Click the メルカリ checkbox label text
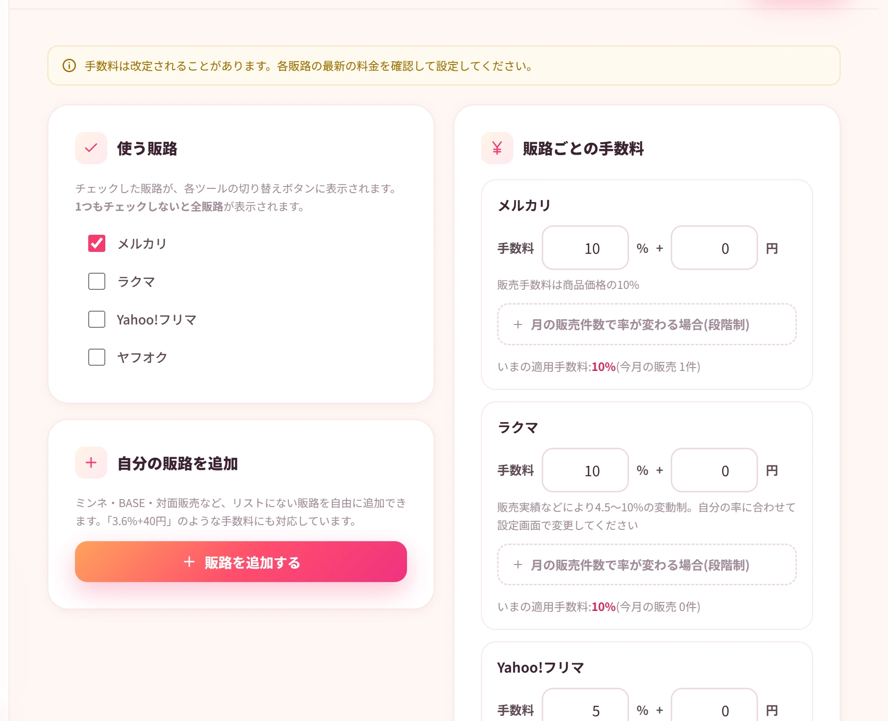 [142, 244]
